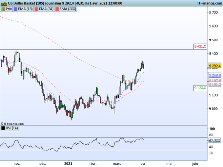Click the red 9 431,0 resistance label
The image size is (223, 167).
coord(200,46)
